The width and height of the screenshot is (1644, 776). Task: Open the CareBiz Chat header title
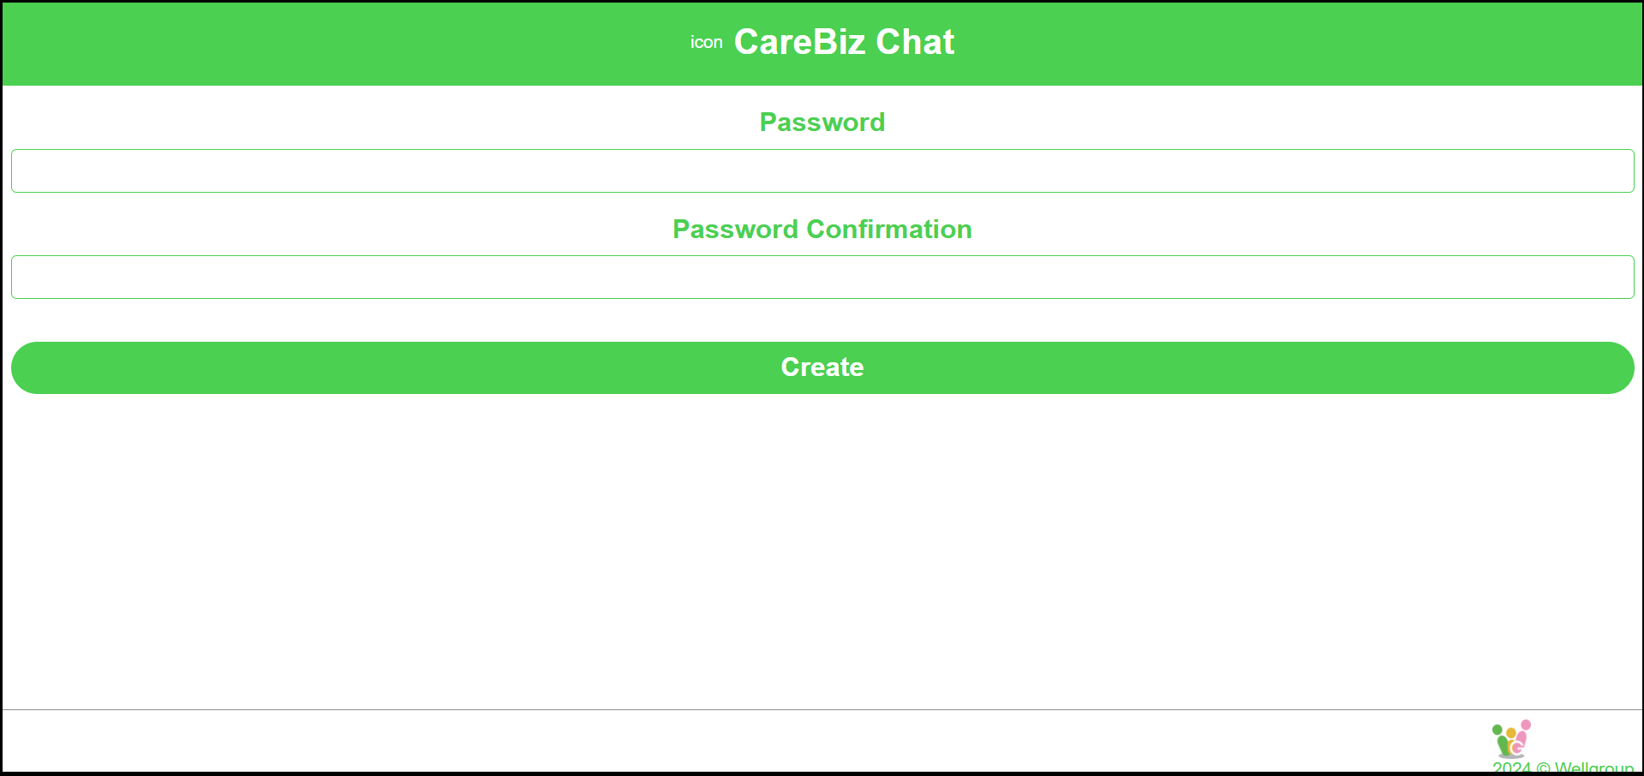[843, 42]
